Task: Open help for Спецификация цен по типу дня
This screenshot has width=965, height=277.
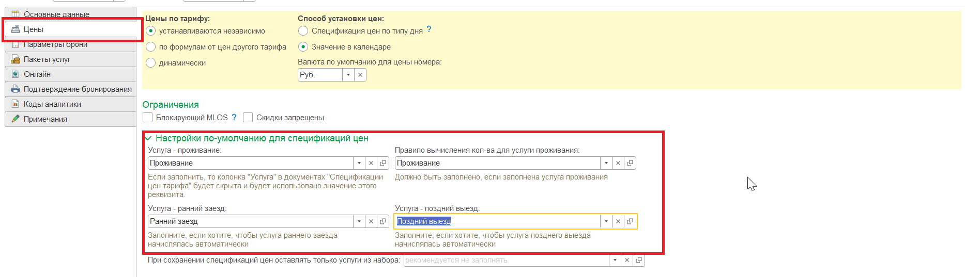Action: 429,30
